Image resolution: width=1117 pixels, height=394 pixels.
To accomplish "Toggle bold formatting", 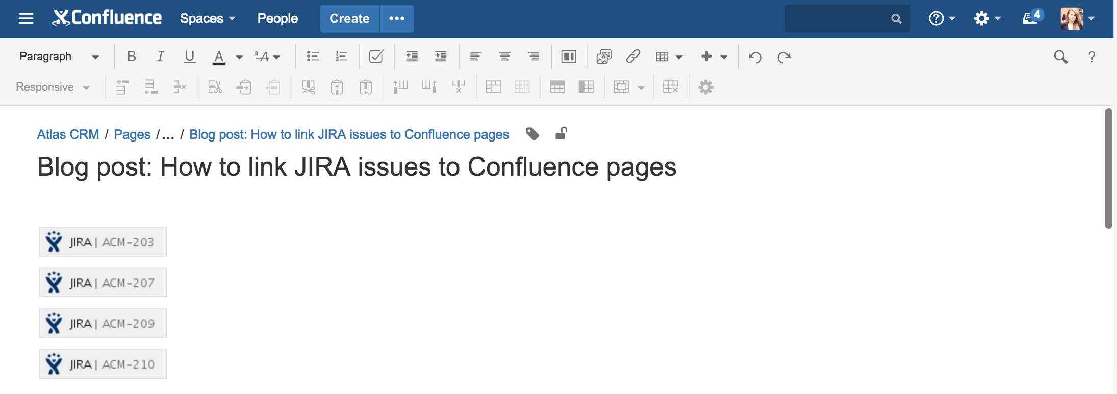I will pos(132,57).
